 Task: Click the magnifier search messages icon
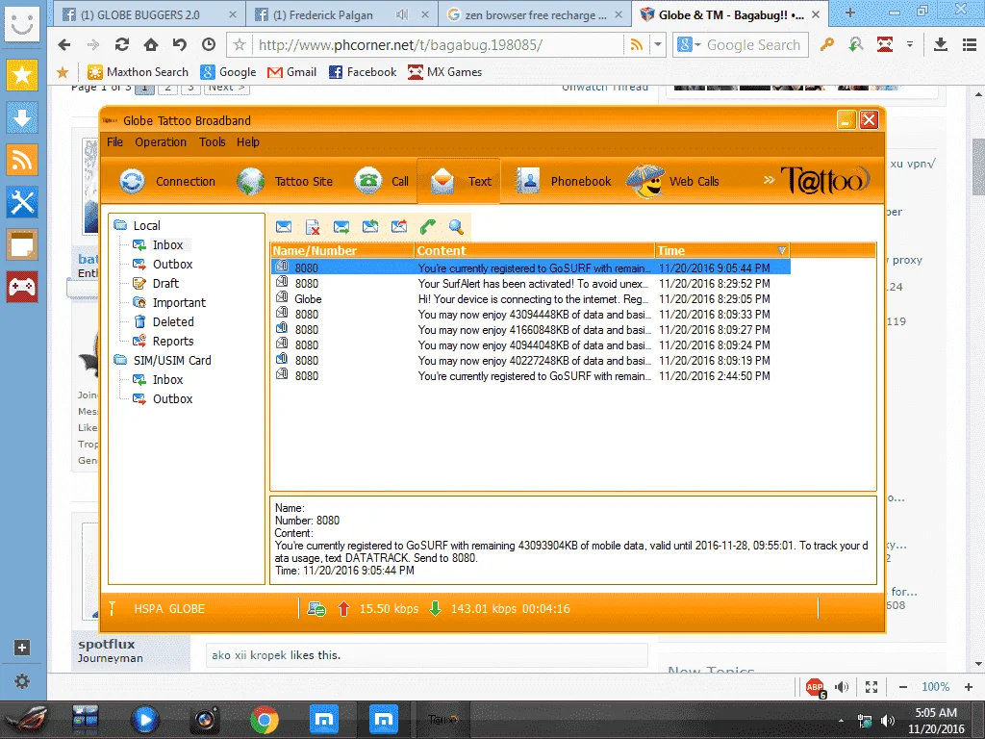click(457, 227)
